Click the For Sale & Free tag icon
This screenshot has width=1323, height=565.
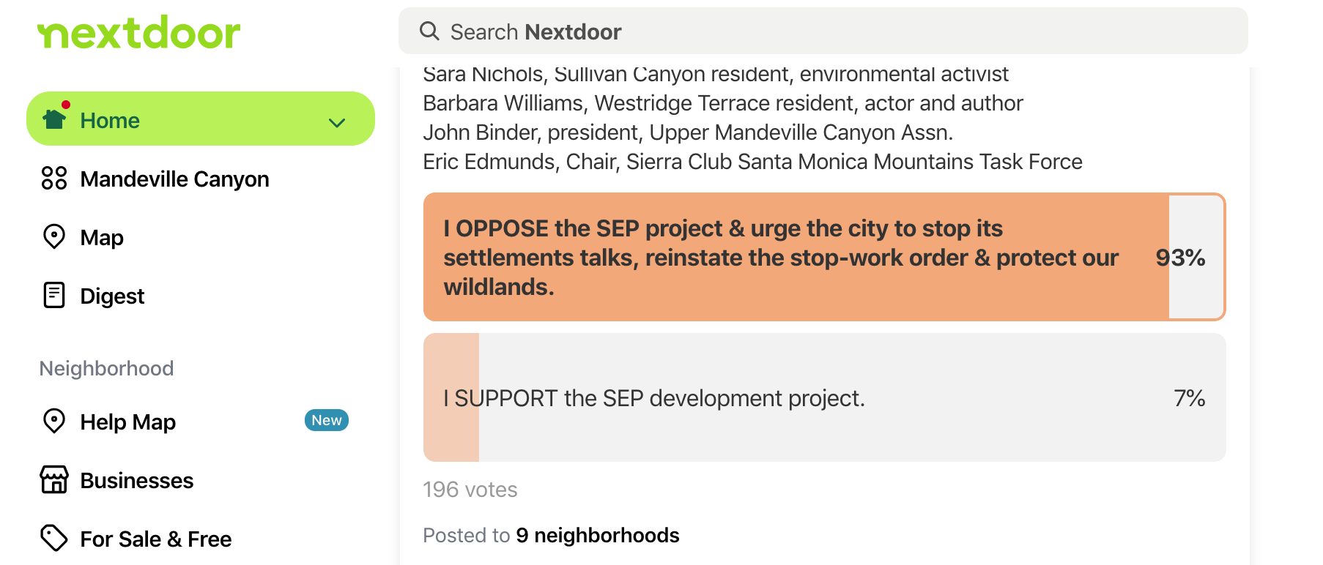[x=54, y=538]
